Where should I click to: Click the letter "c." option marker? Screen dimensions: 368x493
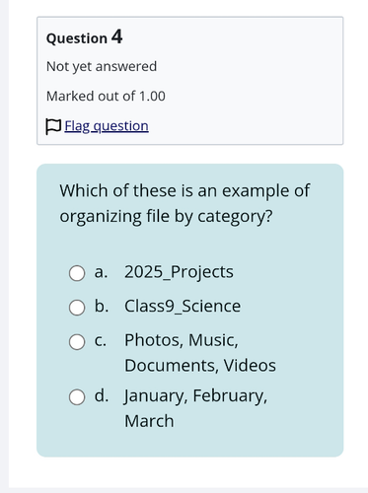coord(101,341)
